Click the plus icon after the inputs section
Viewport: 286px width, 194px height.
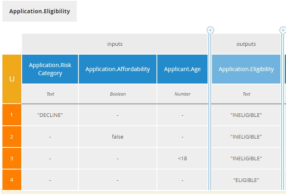click(210, 30)
